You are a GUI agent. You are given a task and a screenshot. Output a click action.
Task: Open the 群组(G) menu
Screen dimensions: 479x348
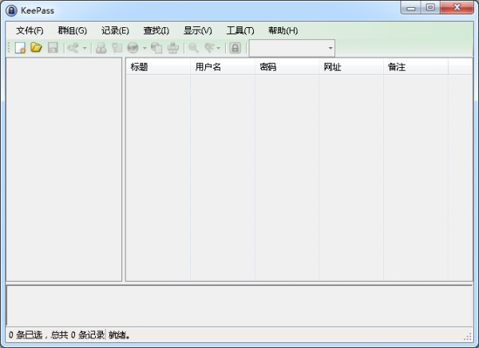click(x=73, y=30)
